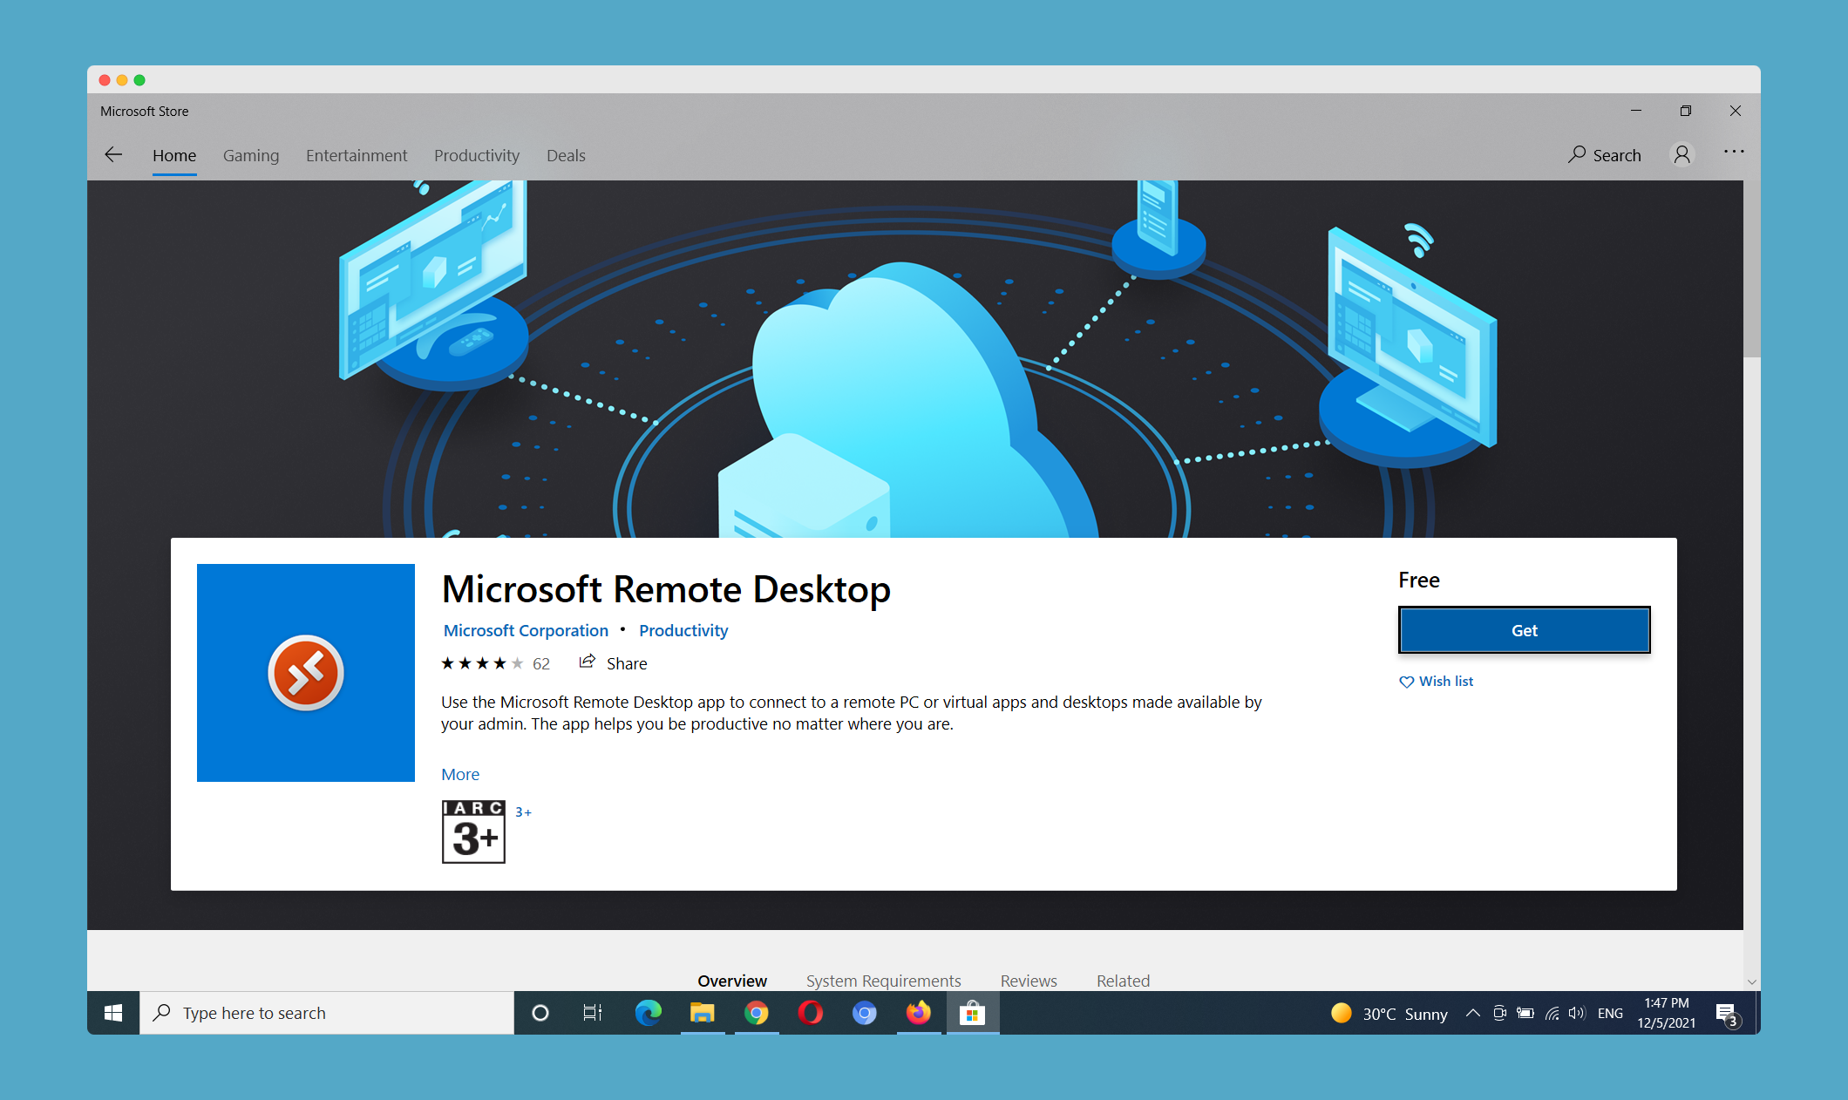The width and height of the screenshot is (1848, 1100).
Task: Expand the description with More link
Action: tap(460, 774)
